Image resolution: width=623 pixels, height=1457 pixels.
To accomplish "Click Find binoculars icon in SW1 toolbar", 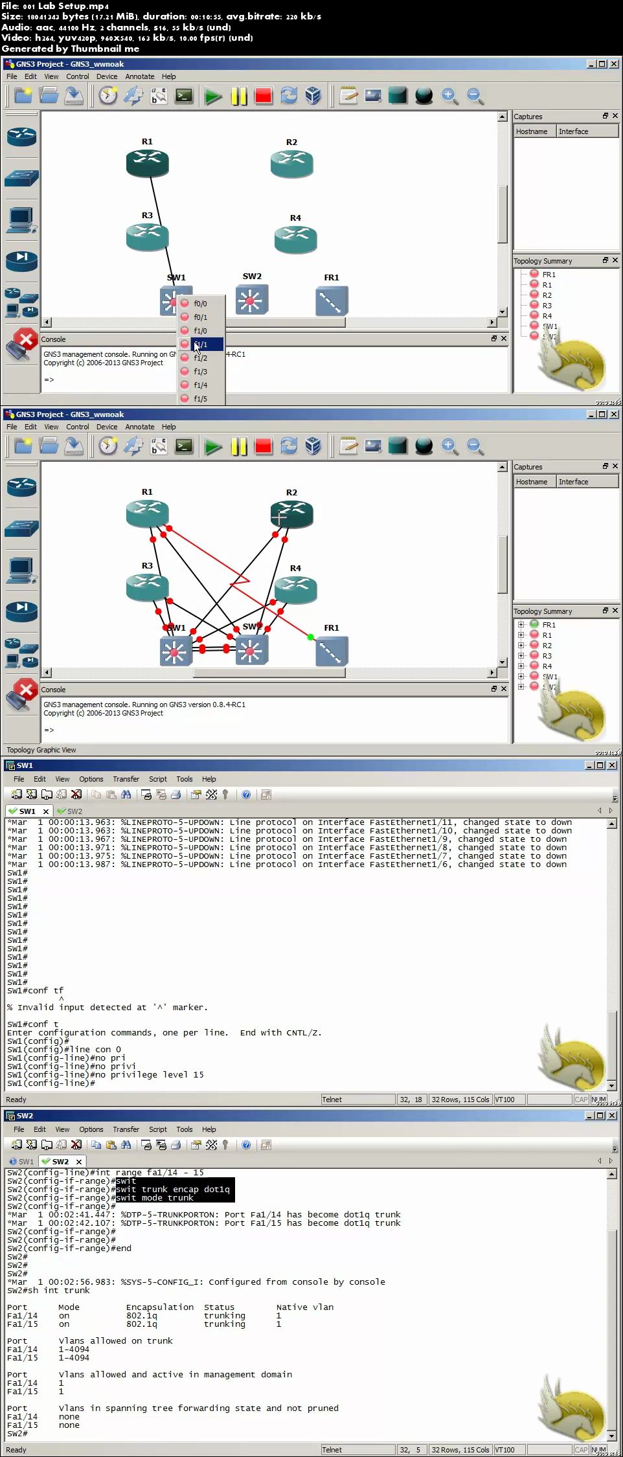I will [126, 795].
